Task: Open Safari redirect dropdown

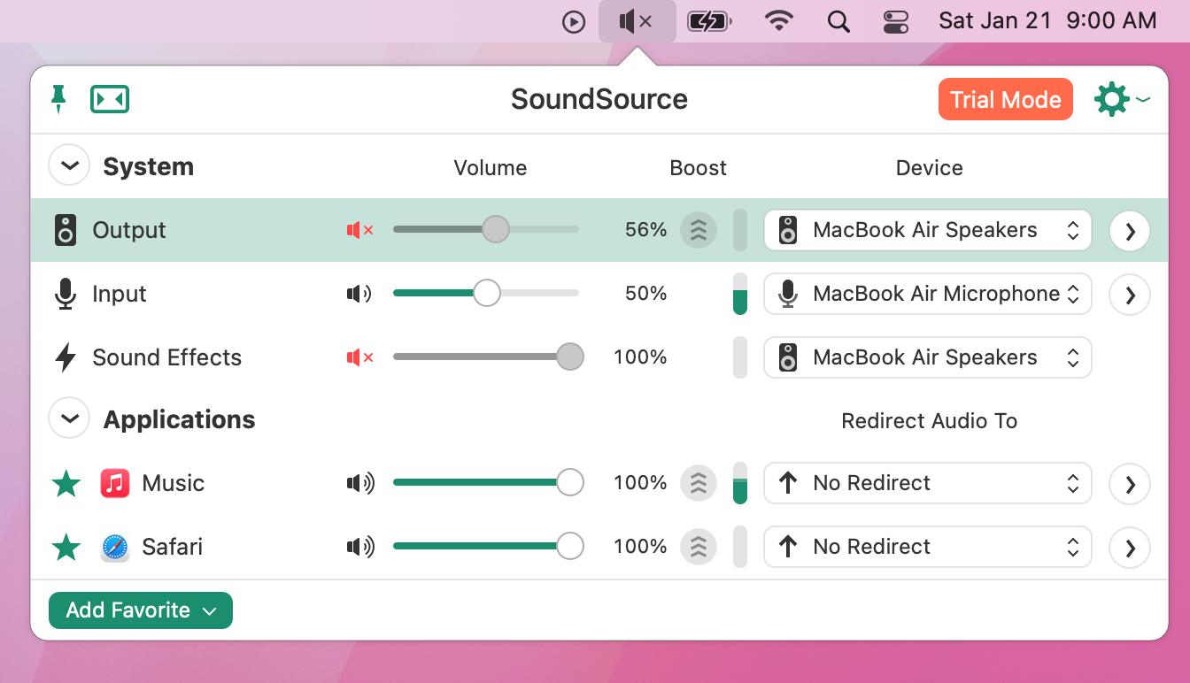Action: pos(927,547)
